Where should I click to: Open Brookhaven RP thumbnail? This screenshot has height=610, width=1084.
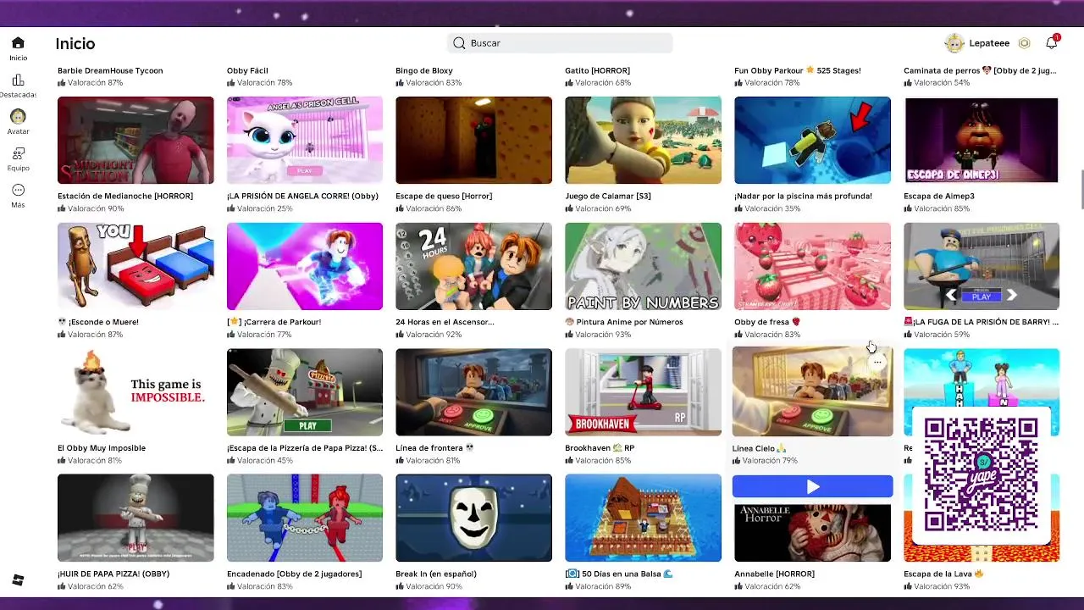(643, 392)
